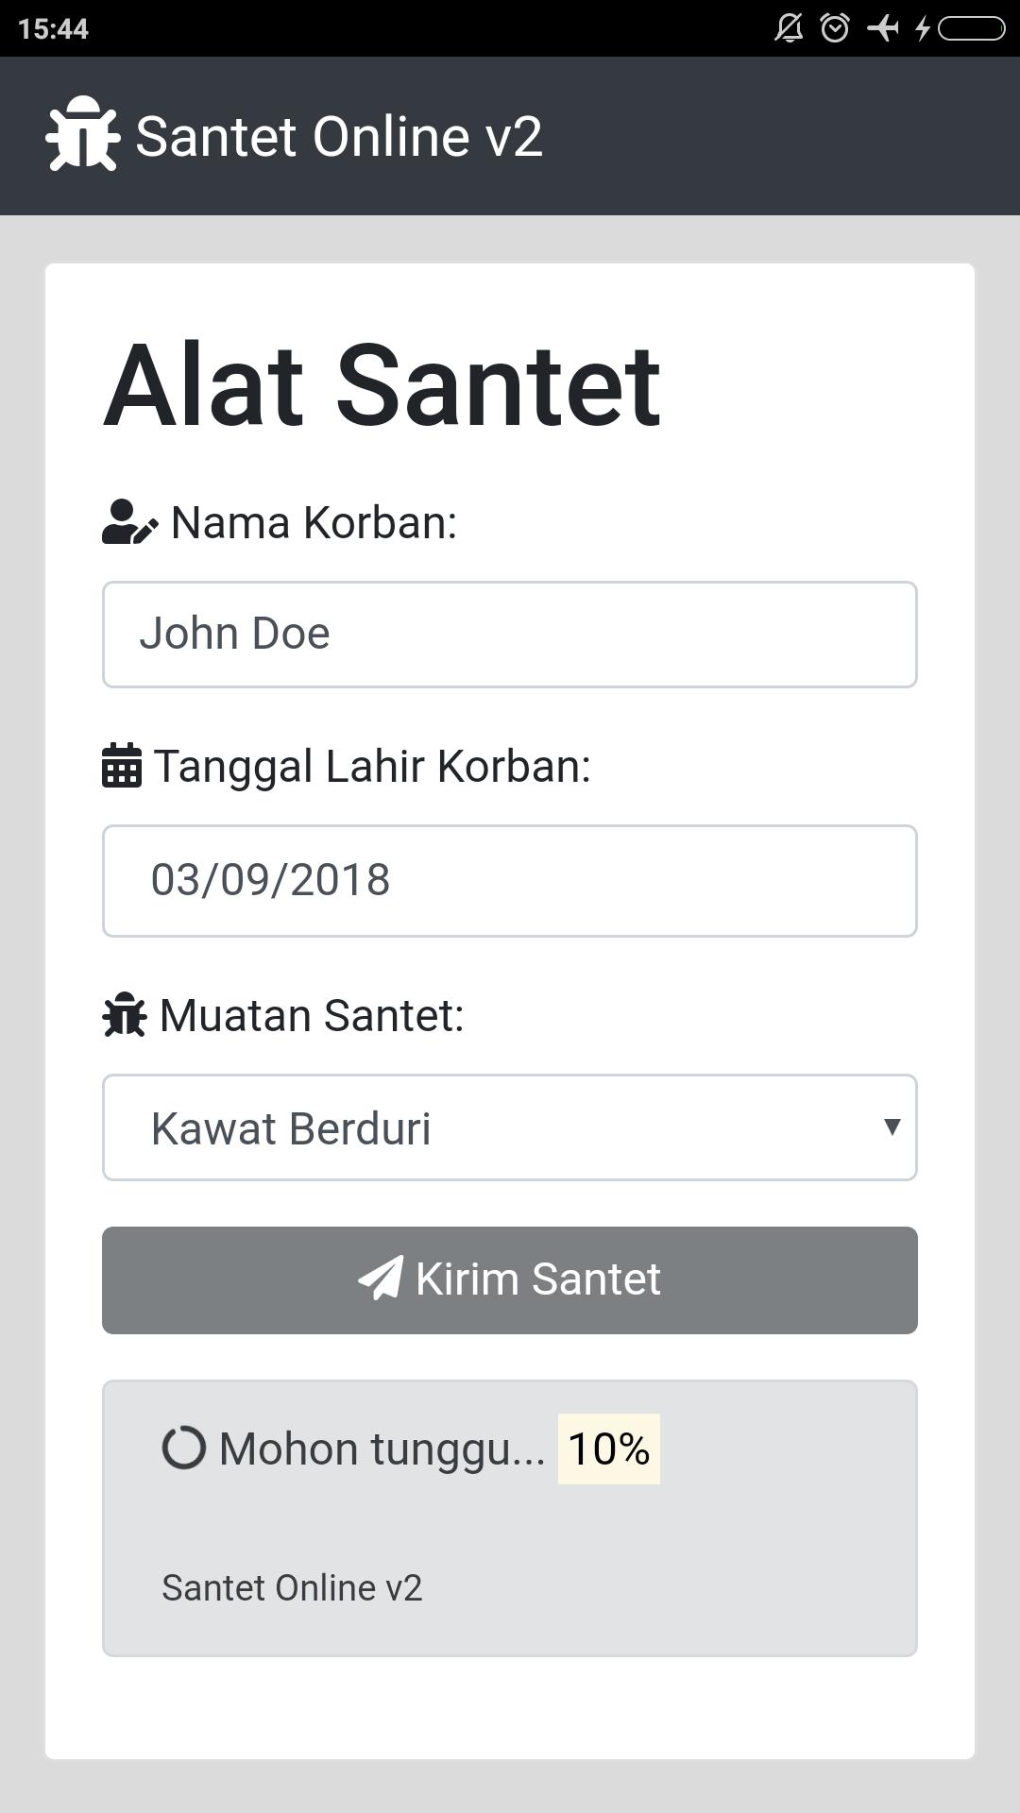Tap the muted bell icon in status bar
Viewport: 1020px width, 1813px height.
[789, 28]
